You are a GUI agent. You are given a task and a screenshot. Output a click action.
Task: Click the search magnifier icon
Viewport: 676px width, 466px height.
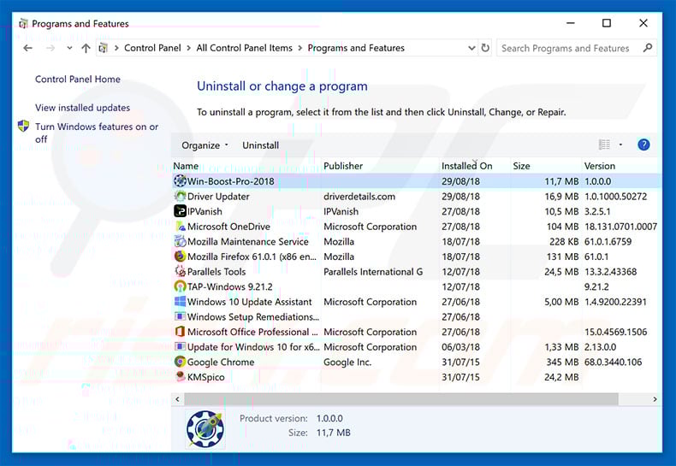click(648, 48)
